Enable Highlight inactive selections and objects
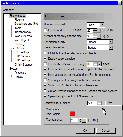The width and height of the screenshot is (123, 137). (x=45, y=53)
